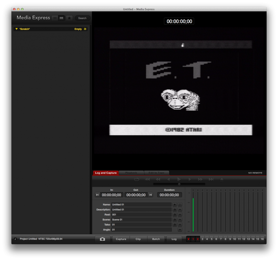278x260 pixels.
Task: Click the project info icon
Action: tap(15, 239)
